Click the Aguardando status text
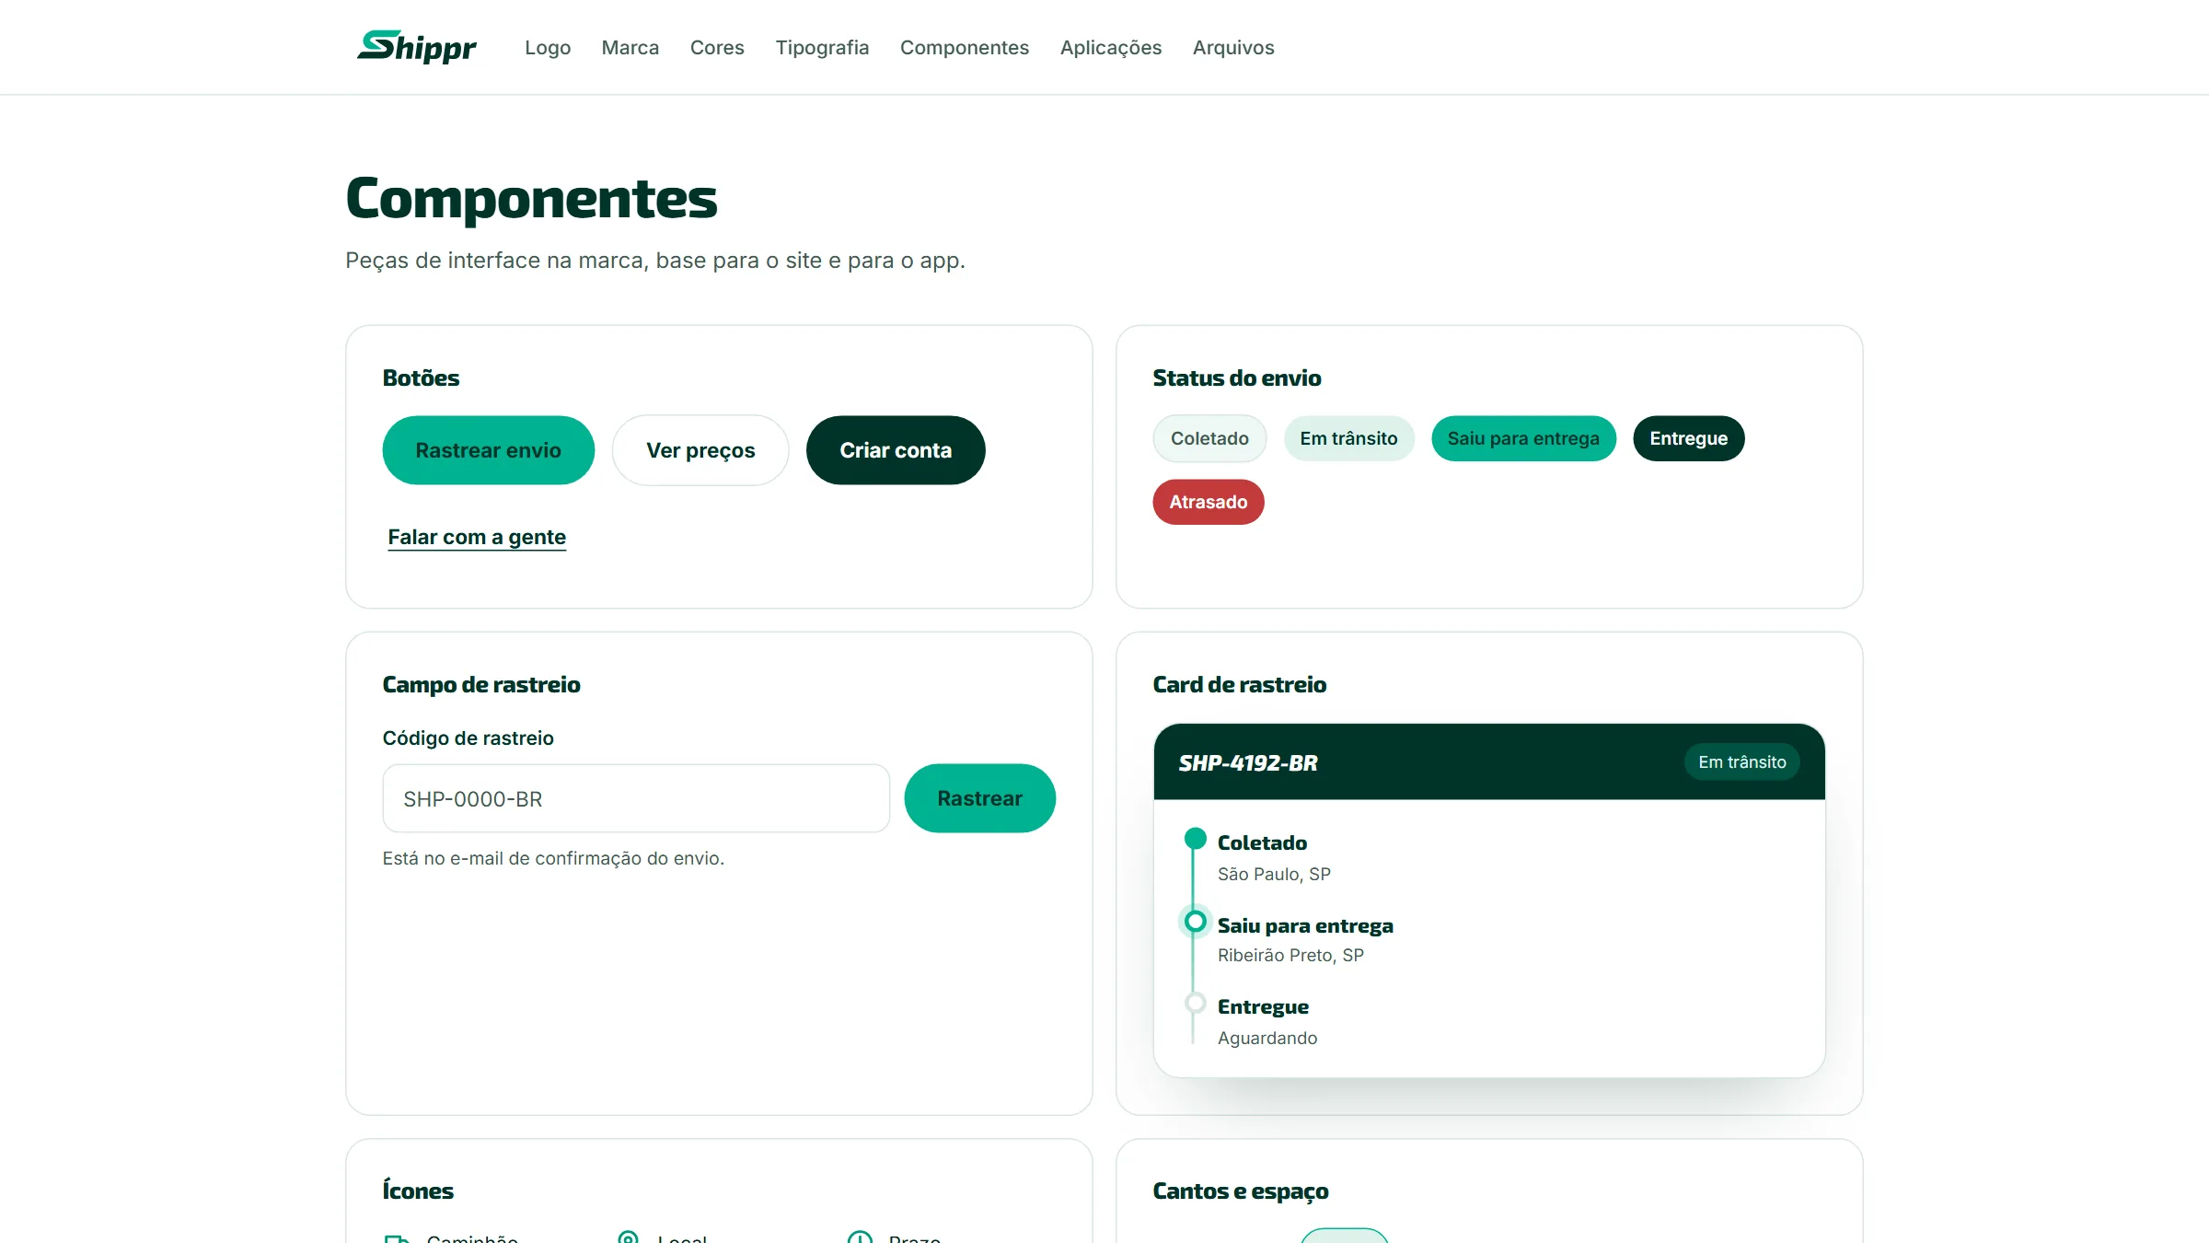The width and height of the screenshot is (2209, 1243). (x=1267, y=1038)
